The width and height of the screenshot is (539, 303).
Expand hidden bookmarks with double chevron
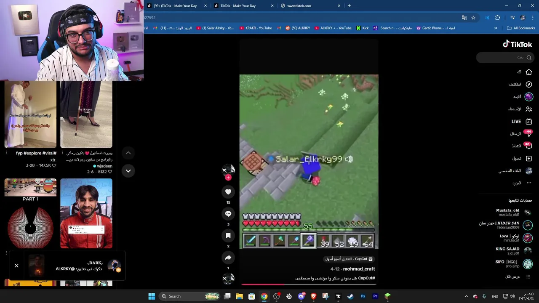[496, 28]
